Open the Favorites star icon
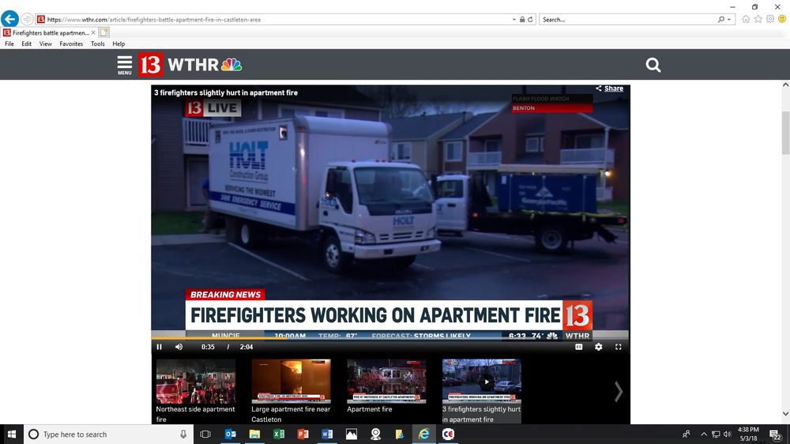This screenshot has width=790, height=444. point(758,19)
